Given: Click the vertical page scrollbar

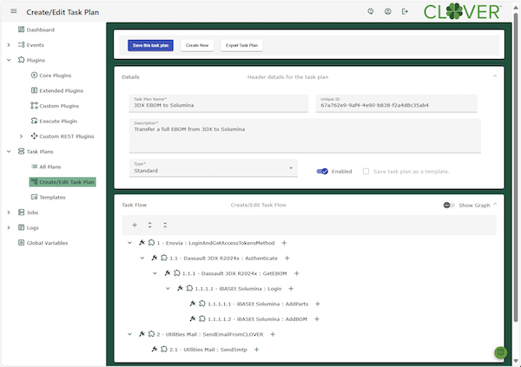Looking at the screenshot, I should pos(515,166).
